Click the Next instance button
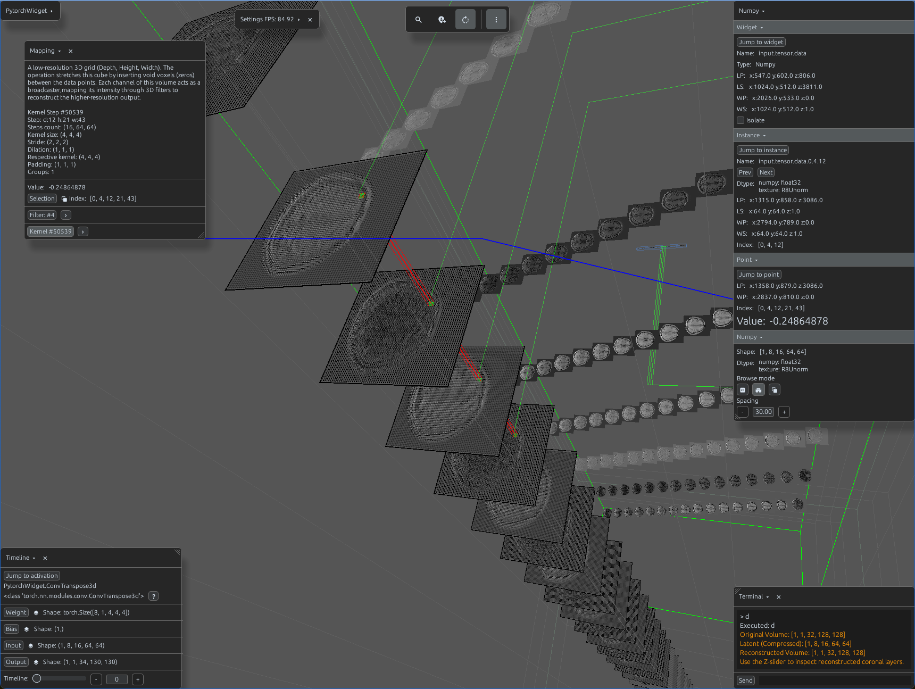Viewport: 915px width, 689px height. (766, 172)
